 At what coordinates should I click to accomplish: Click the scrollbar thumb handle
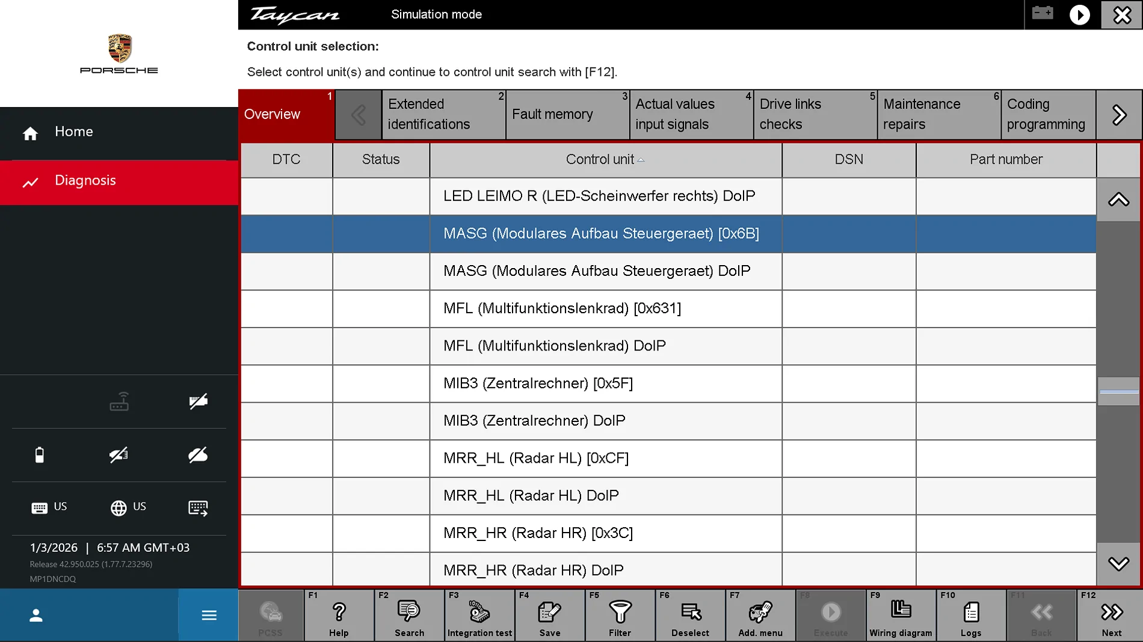(x=1119, y=392)
